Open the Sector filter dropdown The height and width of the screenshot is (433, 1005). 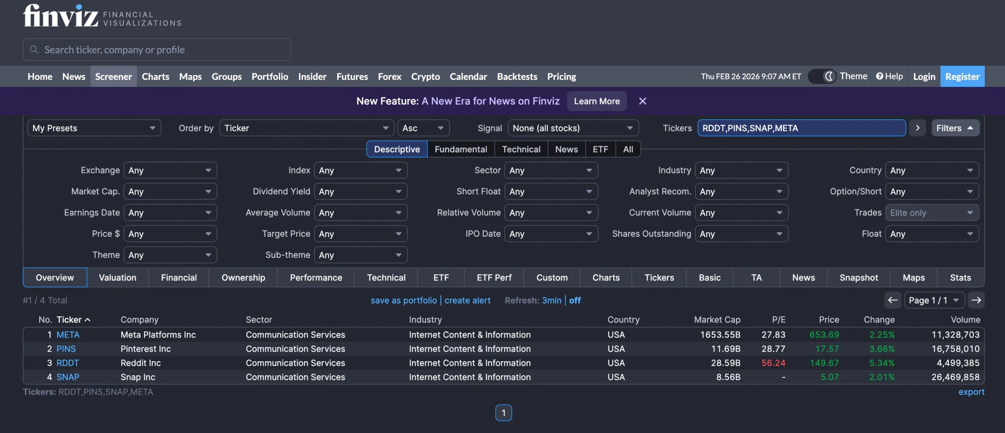550,170
